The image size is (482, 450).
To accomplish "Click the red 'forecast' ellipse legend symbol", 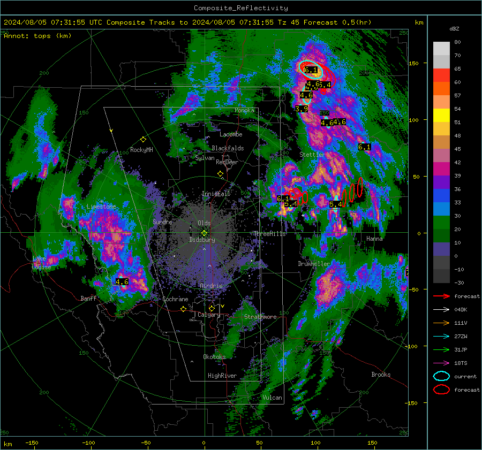I will pos(441,390).
